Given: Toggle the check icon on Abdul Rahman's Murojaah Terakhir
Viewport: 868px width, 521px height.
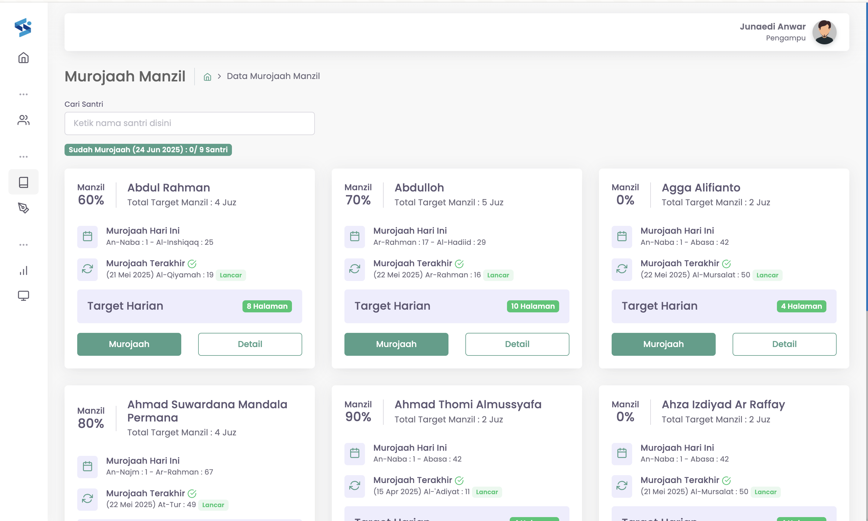Looking at the screenshot, I should [192, 263].
